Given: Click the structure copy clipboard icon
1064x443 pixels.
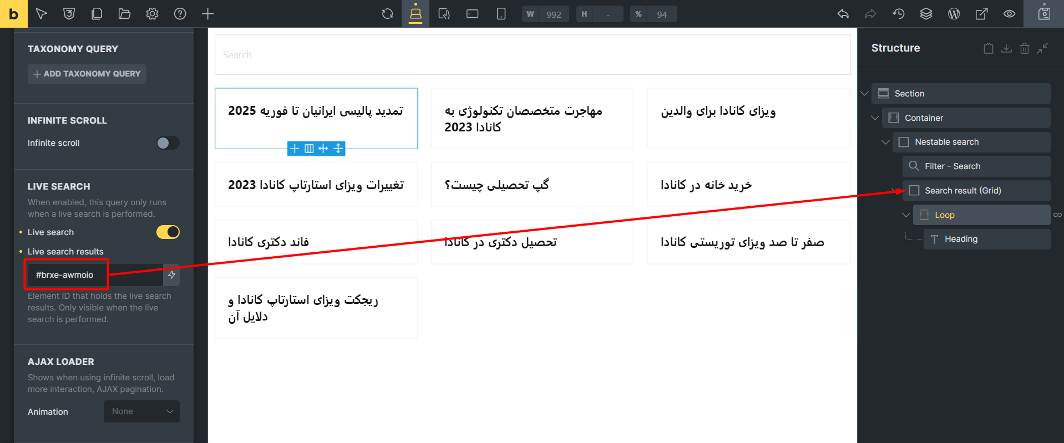Looking at the screenshot, I should point(988,48).
